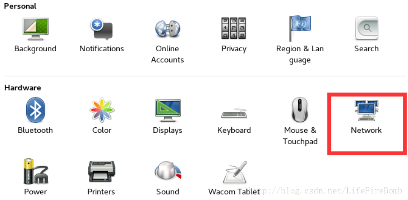
Task: Open the Color settings flower icon
Action: click(101, 110)
